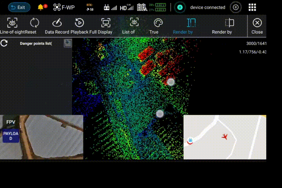The height and width of the screenshot is (188, 282).
Task: Tap the circular pause icon beside device status
Action: click(x=236, y=7)
